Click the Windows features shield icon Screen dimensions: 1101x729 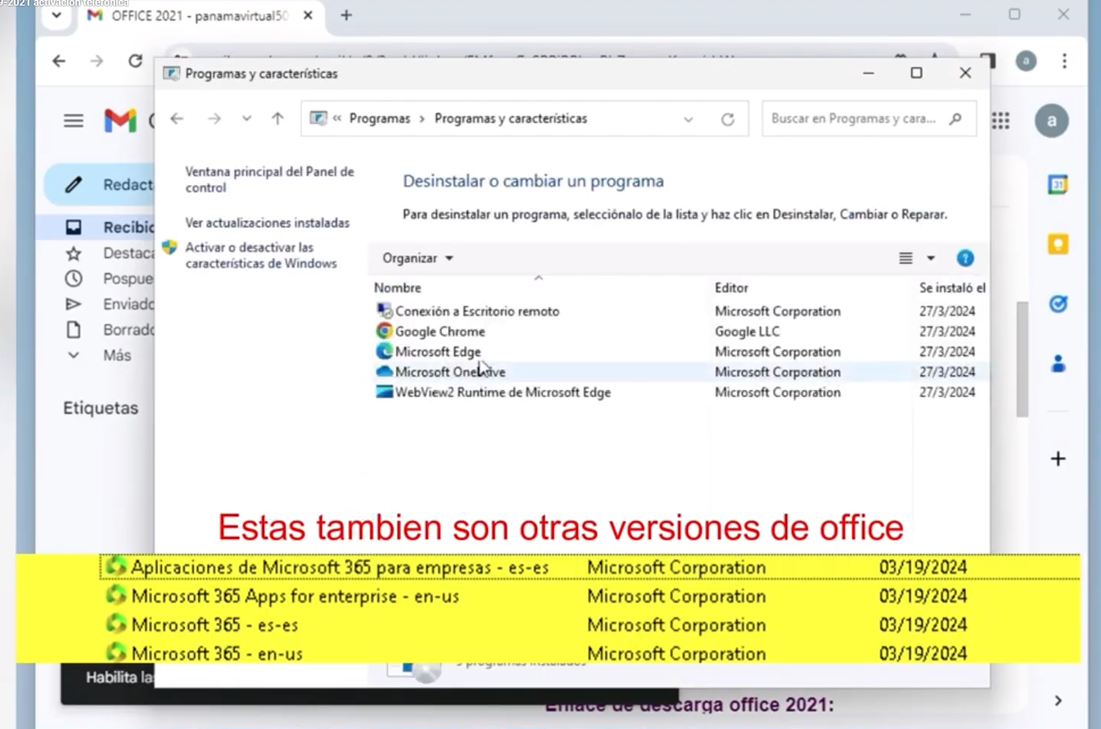click(169, 247)
